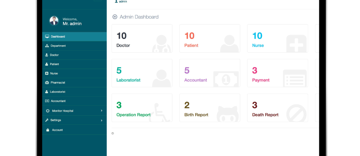Click the Nurse plus icon in sidebar
360x156 pixels.
(x=47, y=73)
